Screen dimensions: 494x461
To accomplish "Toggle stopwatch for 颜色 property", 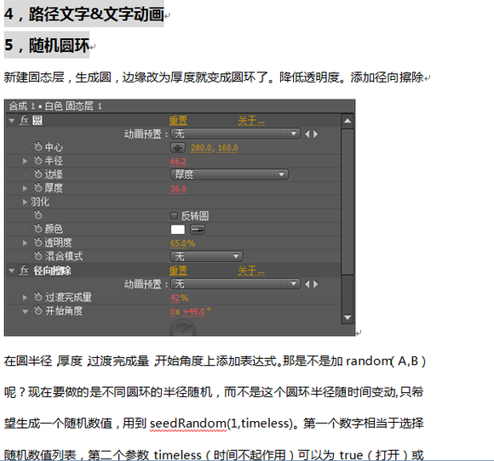I will pyautogui.click(x=37, y=229).
